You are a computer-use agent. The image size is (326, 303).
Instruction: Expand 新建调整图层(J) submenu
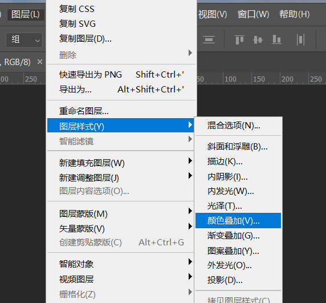coord(121,177)
